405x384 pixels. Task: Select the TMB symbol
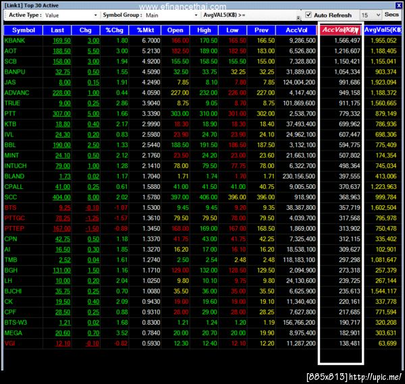point(11,260)
